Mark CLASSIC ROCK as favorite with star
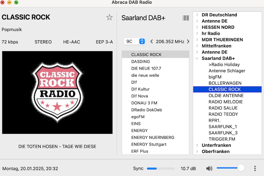This screenshot has width=264, height=176. [x=109, y=17]
